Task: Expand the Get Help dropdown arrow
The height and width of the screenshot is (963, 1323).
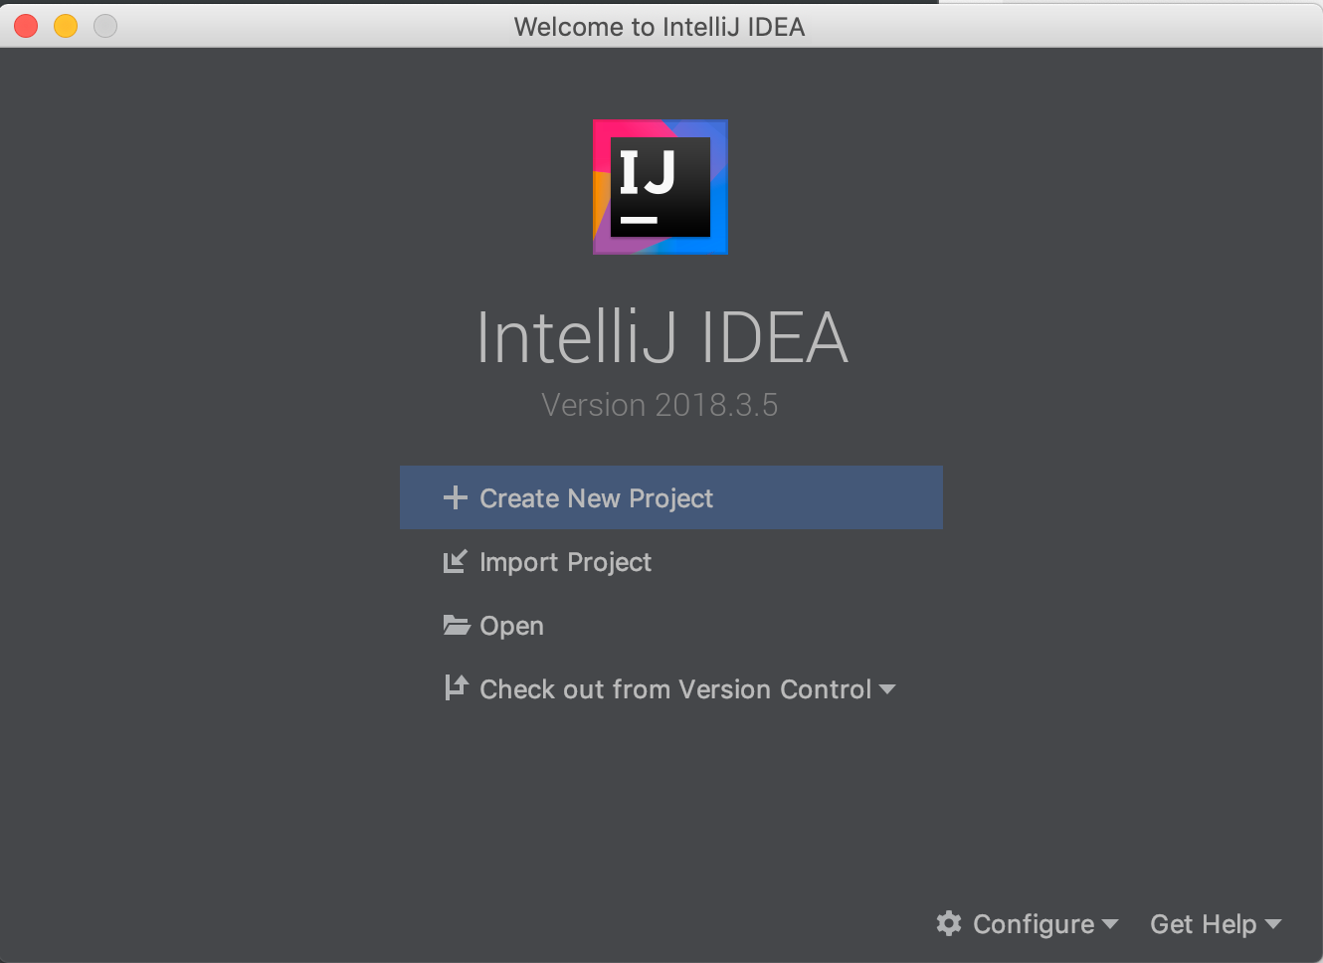Action: pos(1273,924)
